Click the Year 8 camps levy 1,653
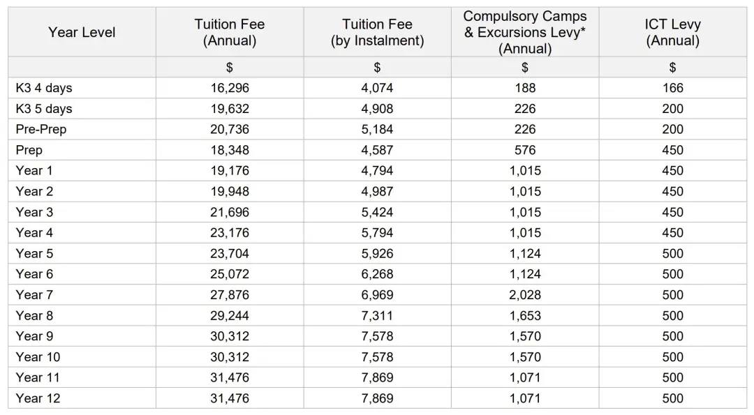Screen dimensions: 754x415 (x=524, y=315)
